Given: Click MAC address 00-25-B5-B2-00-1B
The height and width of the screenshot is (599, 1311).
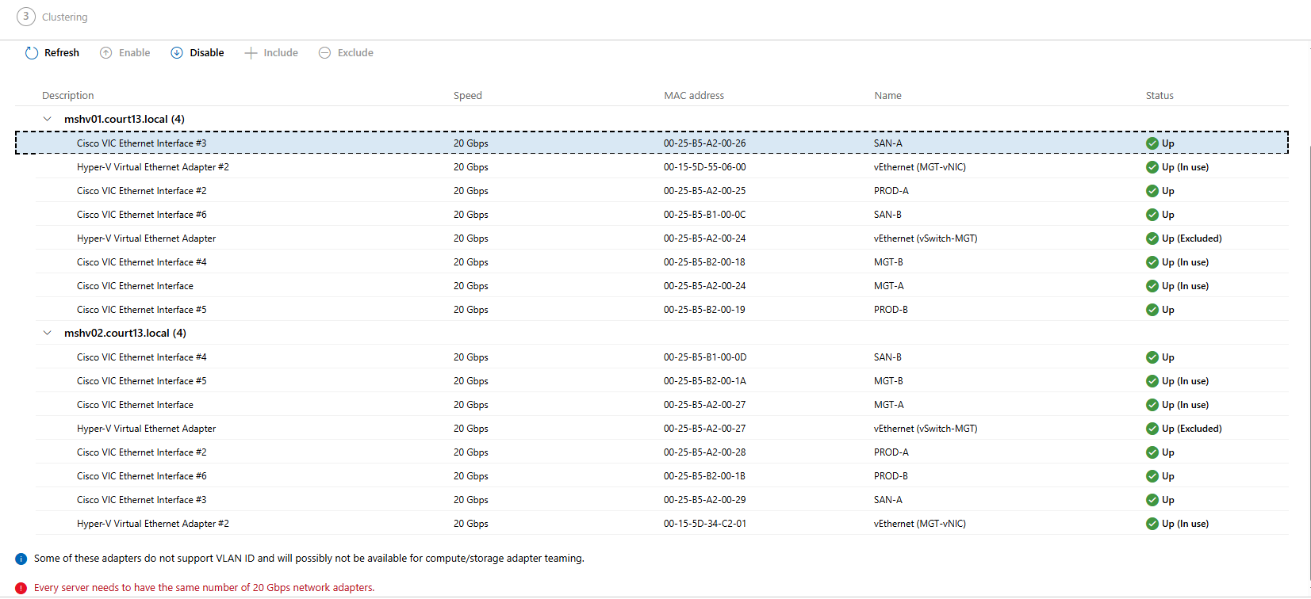Looking at the screenshot, I should point(704,476).
